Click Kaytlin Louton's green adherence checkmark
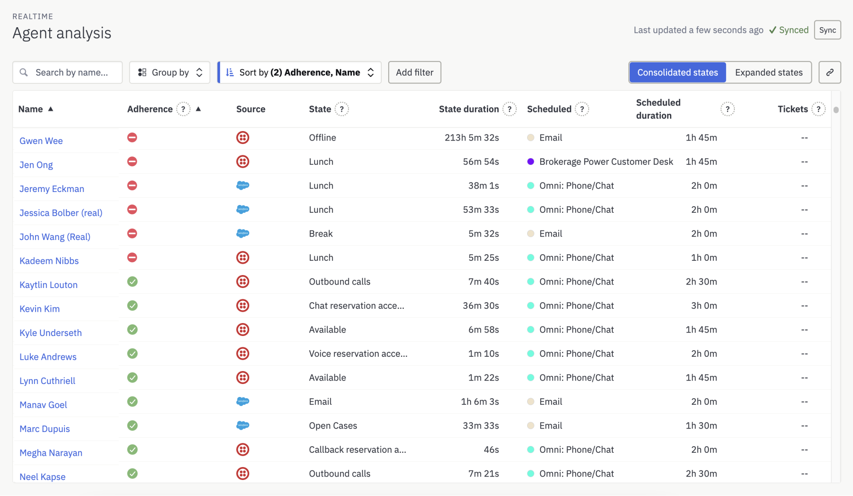853x496 pixels. point(132,282)
